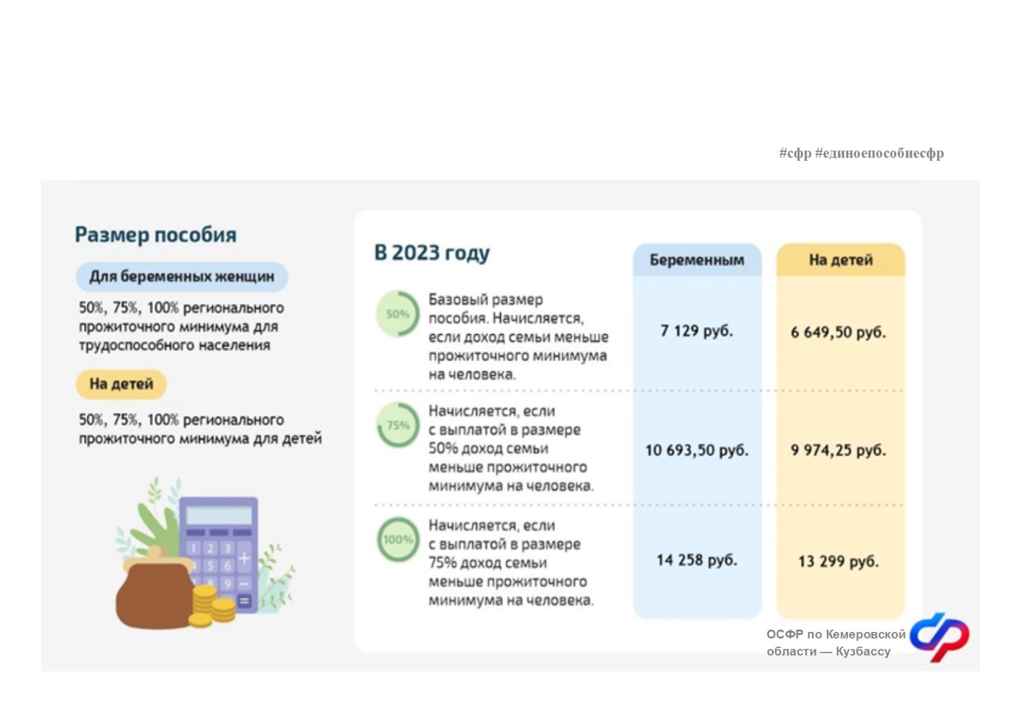Image resolution: width=1028 pixels, height=727 pixels.
Task: Click the #сфр #единоепособиесфр hashtag text
Action: [862, 153]
